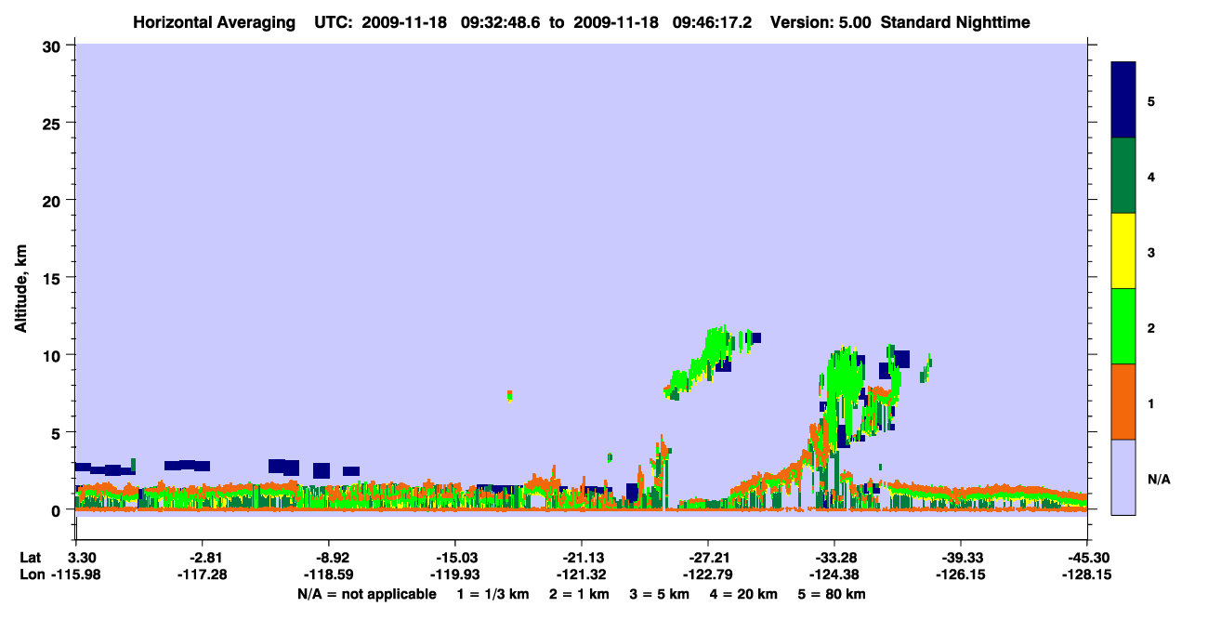Image resolution: width=1208 pixels, height=620 pixels.
Task: Click the orange colorbar segment labeled 1
Action: click(x=1123, y=402)
